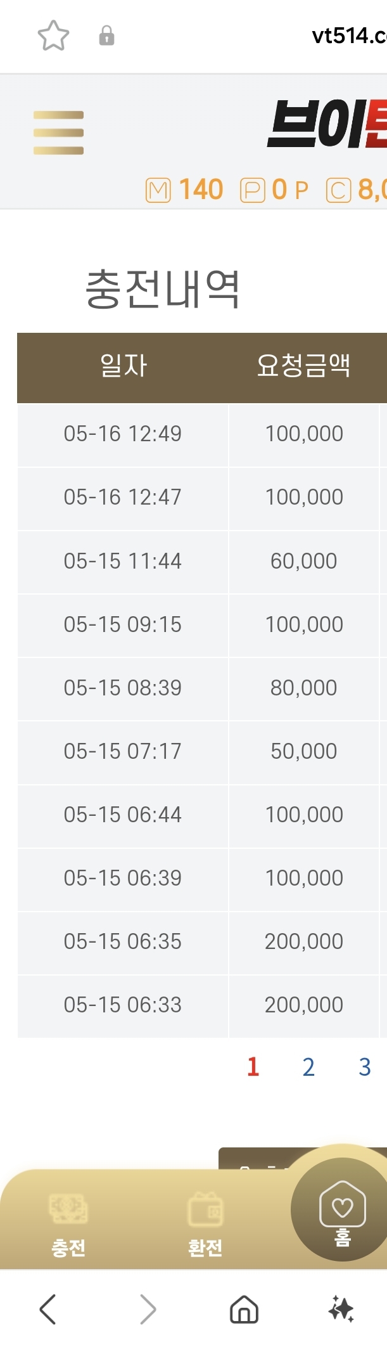Tap the C coupon icon
387x1349 pixels.
pyautogui.click(x=338, y=190)
